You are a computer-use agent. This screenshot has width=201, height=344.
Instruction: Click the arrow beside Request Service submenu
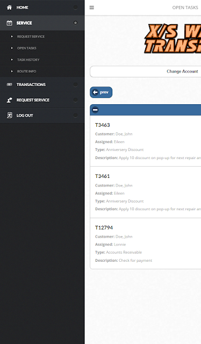pyautogui.click(x=12, y=37)
